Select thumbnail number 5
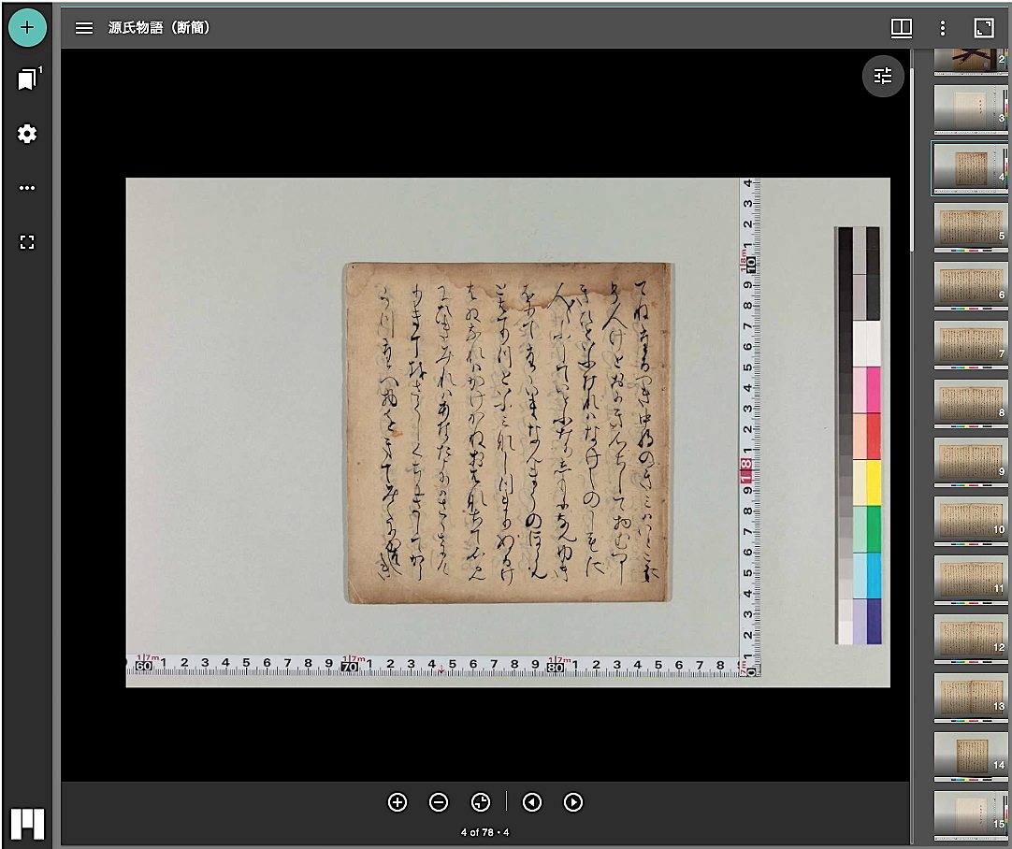1012x849 pixels. tap(970, 226)
